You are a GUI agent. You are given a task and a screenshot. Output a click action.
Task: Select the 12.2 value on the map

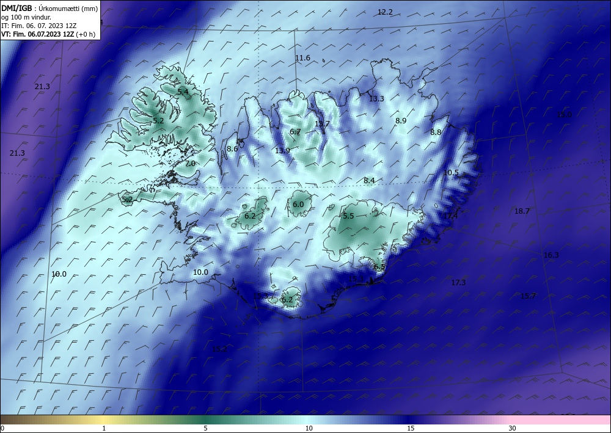[x=385, y=12]
